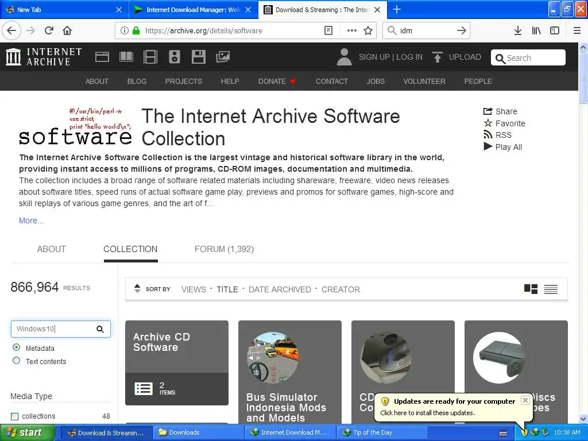Open the Web (Wayback) media icon
Viewport: 588px width, 441px height.
[102, 57]
